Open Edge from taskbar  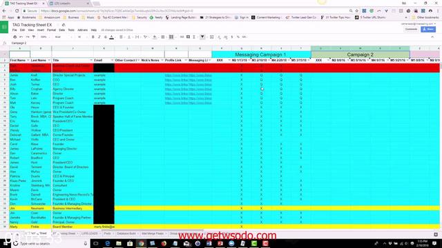[x=108, y=243]
